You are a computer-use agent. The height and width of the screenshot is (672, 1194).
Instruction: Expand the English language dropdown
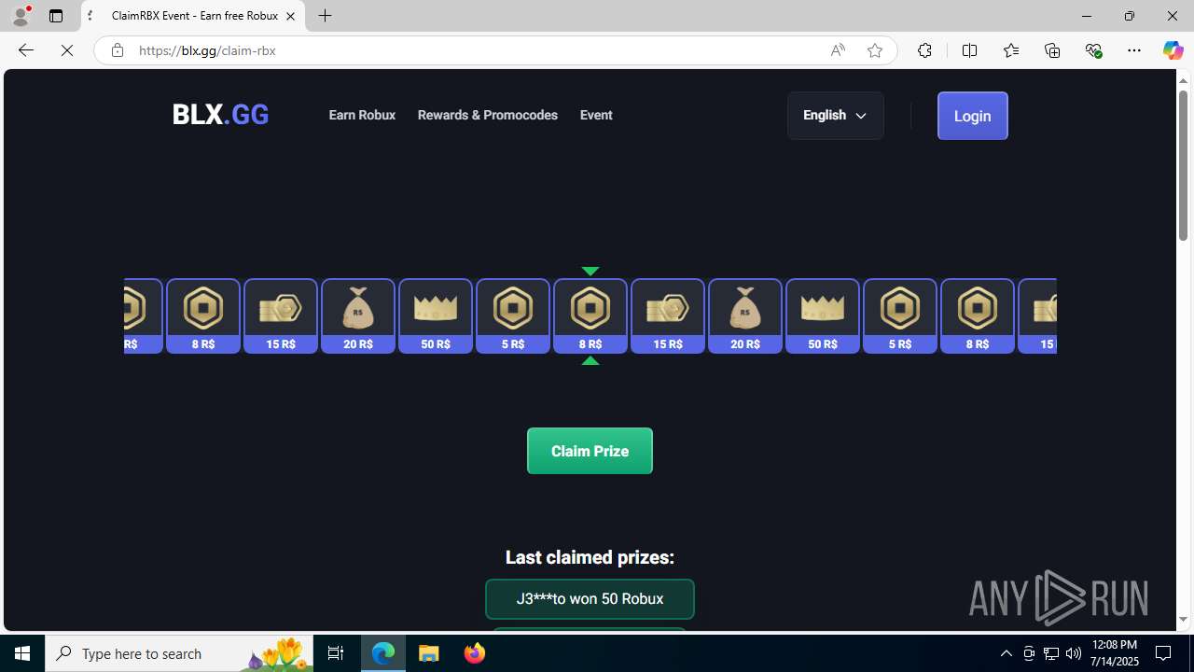coord(835,116)
